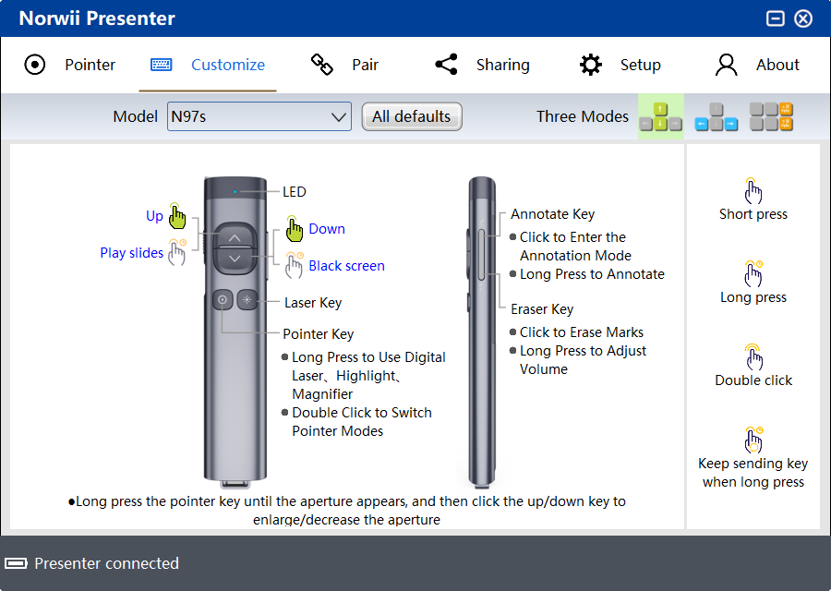Open the About tab
Viewport: 831px width, 591px height.
pyautogui.click(x=757, y=65)
